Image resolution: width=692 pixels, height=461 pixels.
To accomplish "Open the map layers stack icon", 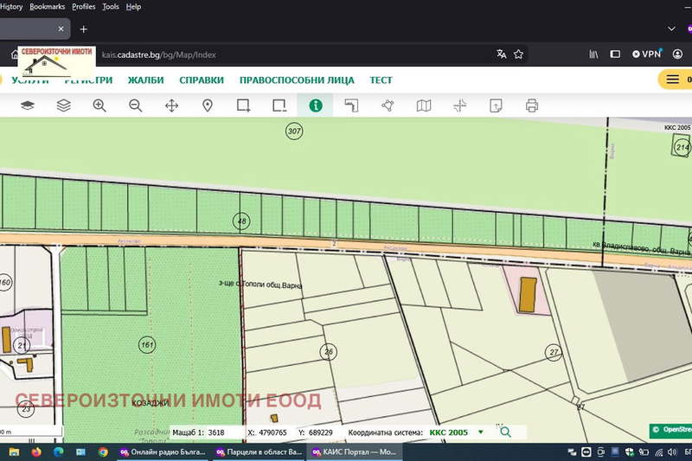I will click(63, 106).
